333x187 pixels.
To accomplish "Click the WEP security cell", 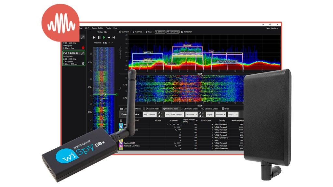I will [x=216, y=140].
